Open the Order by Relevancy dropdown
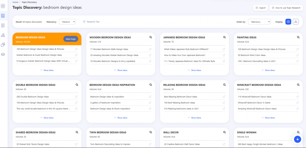306x148 pixels. click(259, 22)
